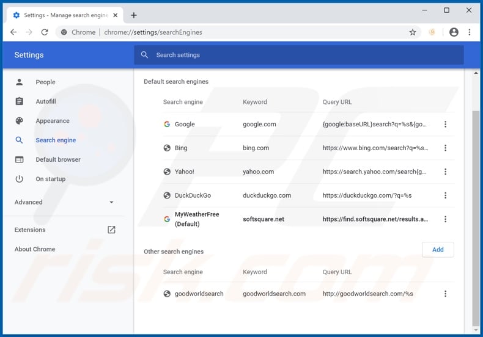Open more actions for DuckDuckGo row
The width and height of the screenshot is (483, 337).
click(445, 195)
